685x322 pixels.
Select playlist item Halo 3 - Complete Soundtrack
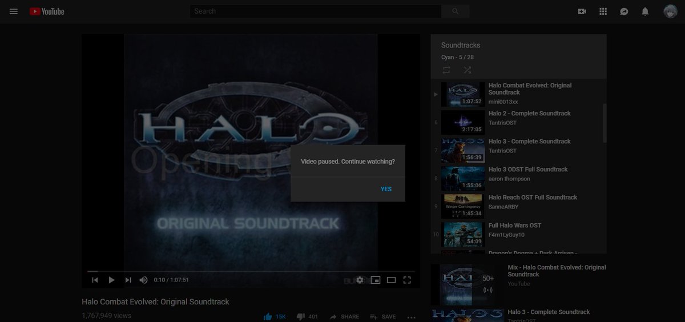[x=518, y=150]
